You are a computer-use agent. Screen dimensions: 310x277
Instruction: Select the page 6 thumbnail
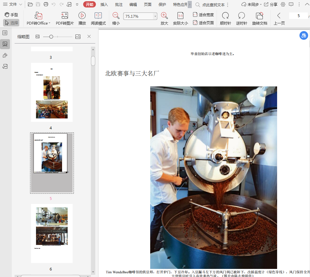point(52,233)
